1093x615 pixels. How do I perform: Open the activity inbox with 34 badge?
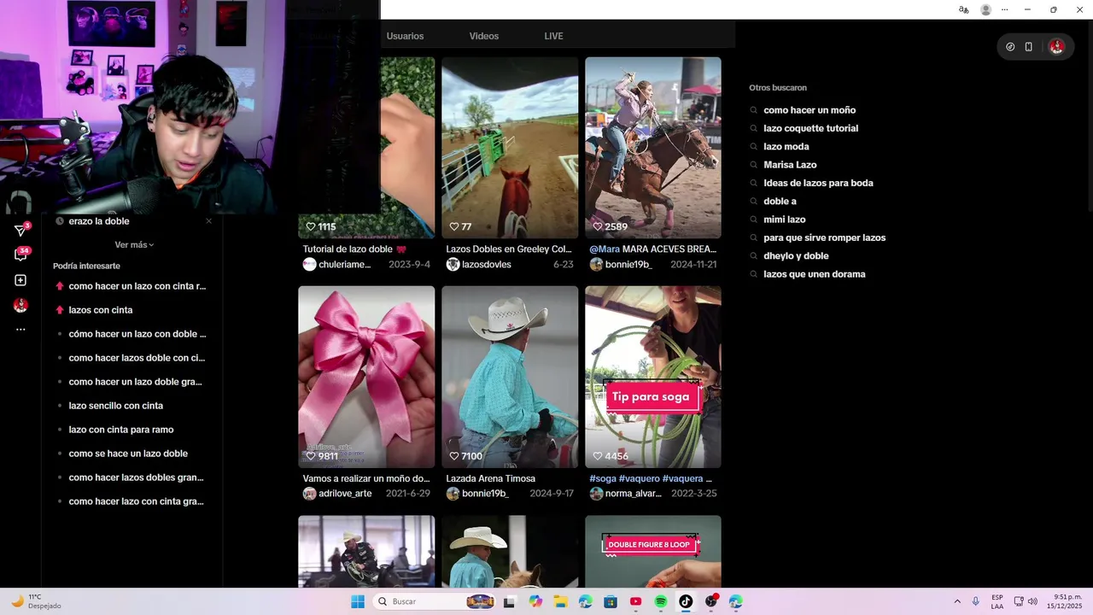(20, 255)
